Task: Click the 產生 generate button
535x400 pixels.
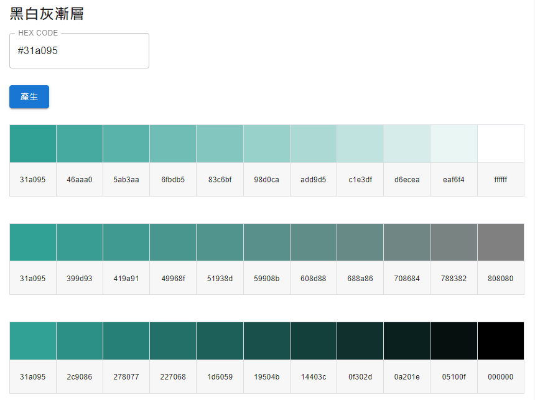Action: (x=29, y=96)
